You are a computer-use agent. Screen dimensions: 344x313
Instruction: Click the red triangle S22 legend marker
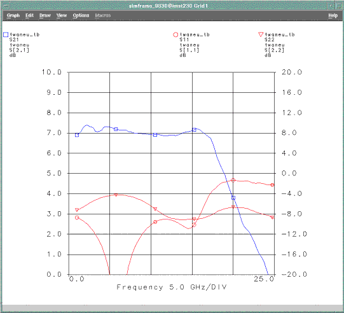coord(261,34)
